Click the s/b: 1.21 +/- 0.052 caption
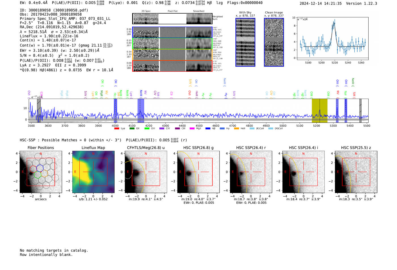 click(93, 199)
